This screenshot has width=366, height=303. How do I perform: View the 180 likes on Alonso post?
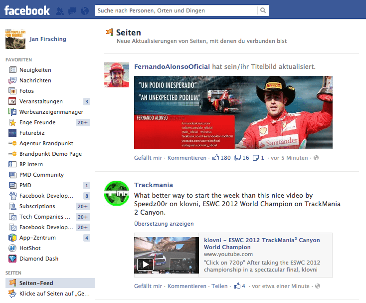click(x=221, y=158)
